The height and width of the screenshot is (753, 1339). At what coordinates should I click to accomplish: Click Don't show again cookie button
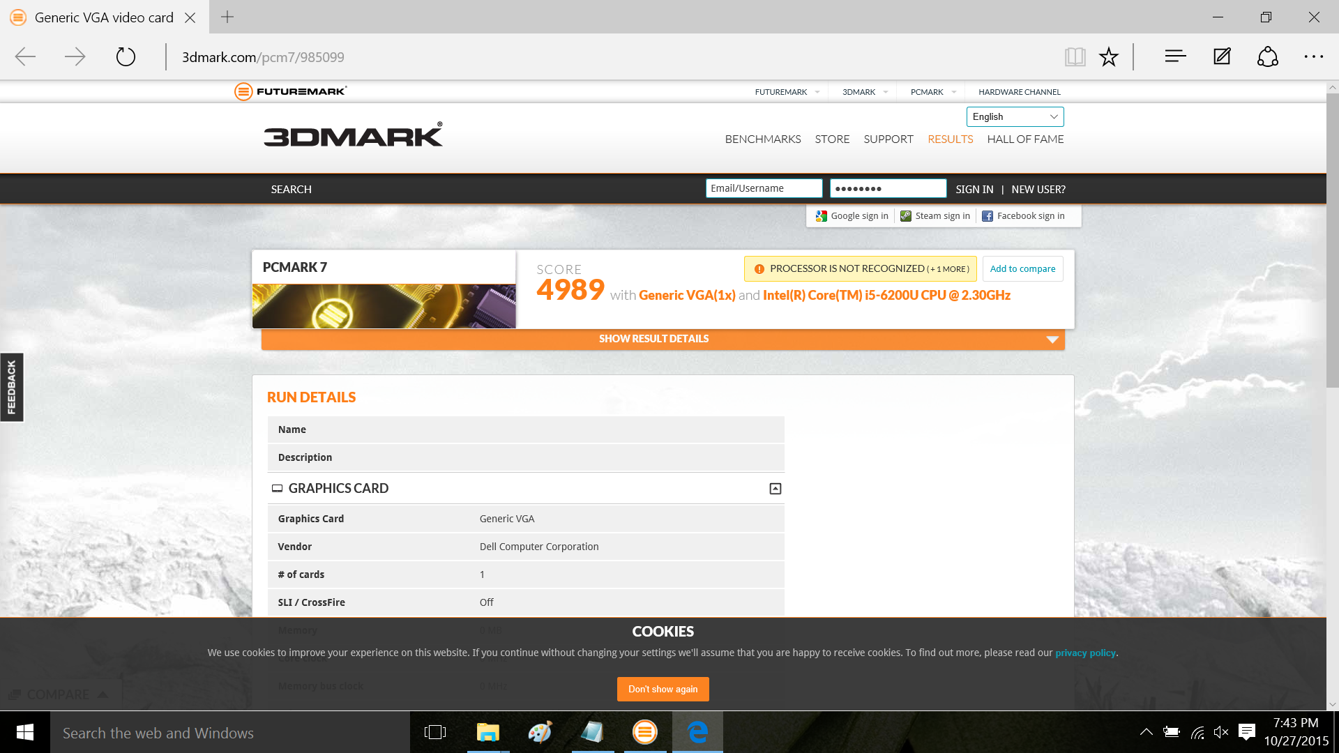coord(663,689)
